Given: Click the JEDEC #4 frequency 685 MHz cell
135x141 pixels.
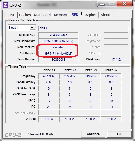Looking at the screenshot, I should coord(111,76).
